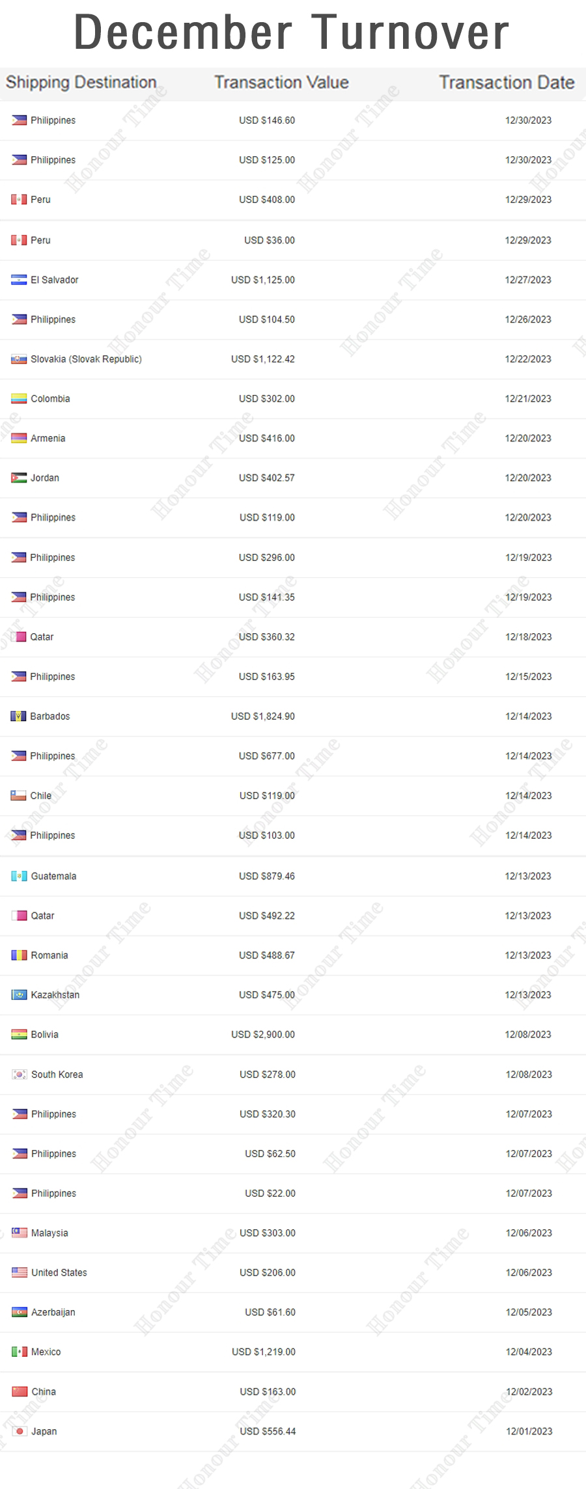Select the Malaysia flag icon
Viewport: 586px width, 1489px height.
(x=20, y=1233)
